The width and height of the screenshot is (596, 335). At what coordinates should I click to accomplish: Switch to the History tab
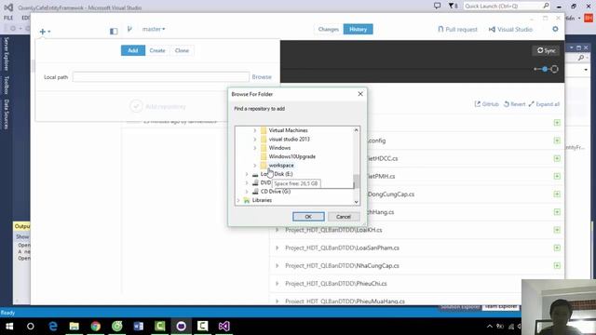[x=358, y=29]
